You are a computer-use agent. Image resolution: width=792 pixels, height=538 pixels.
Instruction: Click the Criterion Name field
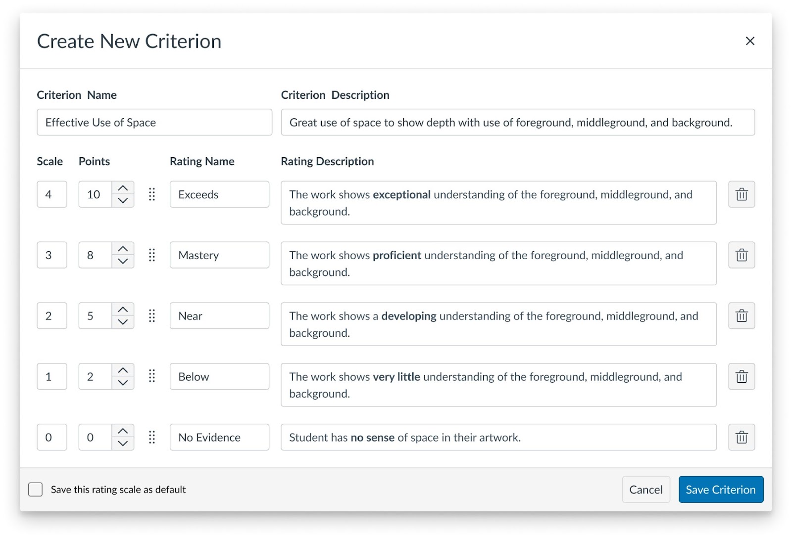tap(154, 122)
